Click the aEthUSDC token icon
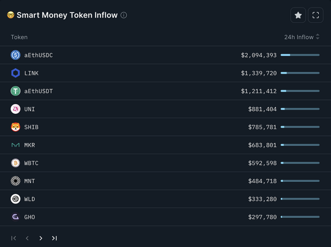Image resolution: width=331 pixels, height=247 pixels. (x=15, y=55)
